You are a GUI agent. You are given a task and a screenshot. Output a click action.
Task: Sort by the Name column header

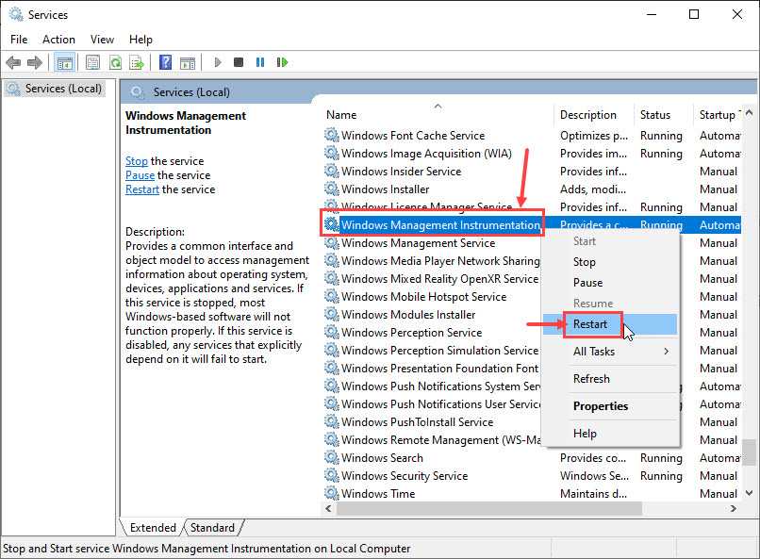point(438,115)
